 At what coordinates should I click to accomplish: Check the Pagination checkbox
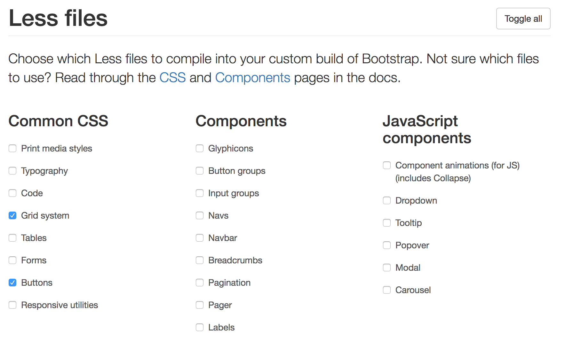pyautogui.click(x=199, y=283)
